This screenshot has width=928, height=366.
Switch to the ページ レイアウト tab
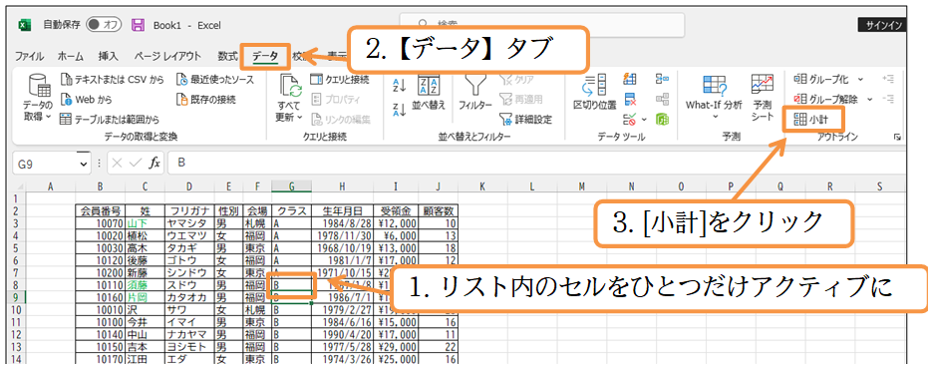click(x=166, y=56)
